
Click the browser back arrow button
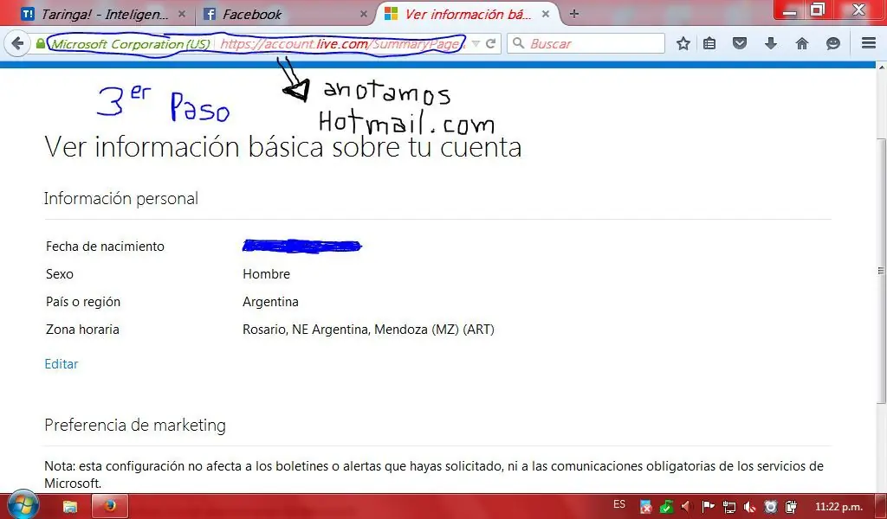point(17,43)
